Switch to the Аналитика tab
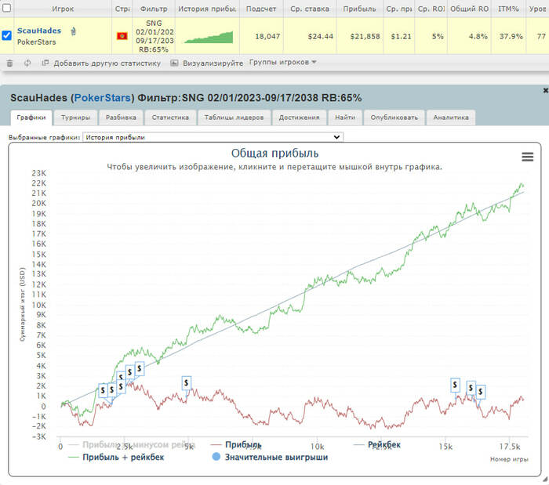Viewport: 549px width, 485px height. (x=451, y=118)
